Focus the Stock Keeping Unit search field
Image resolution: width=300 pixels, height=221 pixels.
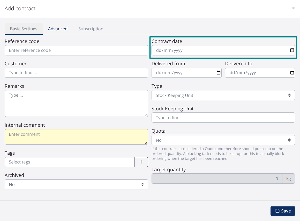pyautogui.click(x=223, y=118)
